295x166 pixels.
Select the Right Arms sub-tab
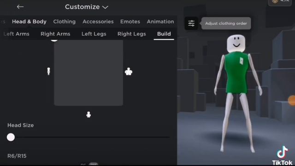(x=55, y=34)
